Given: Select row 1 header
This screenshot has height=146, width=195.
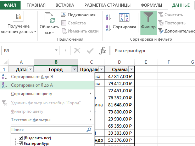Looking at the screenshot, I should click(x=4, y=69).
